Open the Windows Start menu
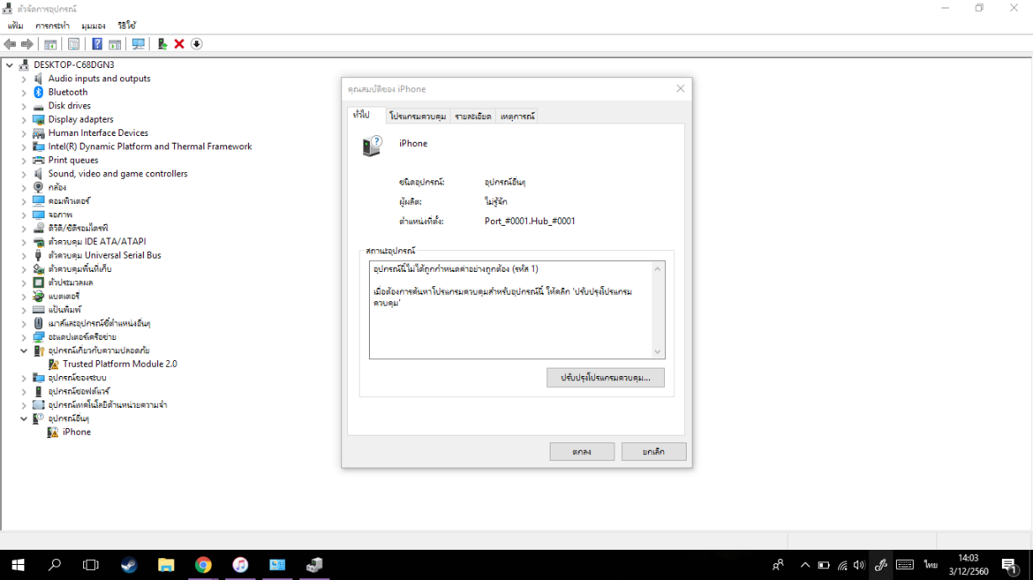Screen dimensions: 1033x580 pyautogui.click(x=18, y=565)
